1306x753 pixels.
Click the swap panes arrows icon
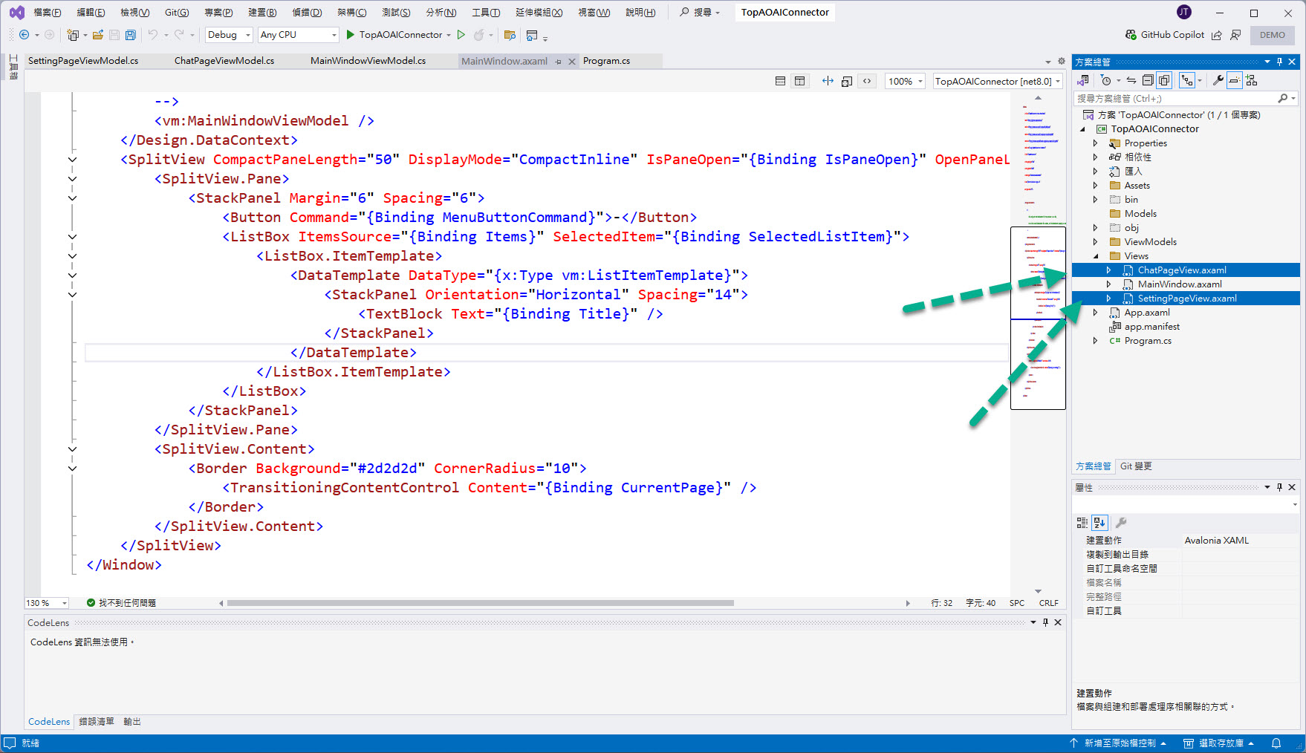pos(828,81)
